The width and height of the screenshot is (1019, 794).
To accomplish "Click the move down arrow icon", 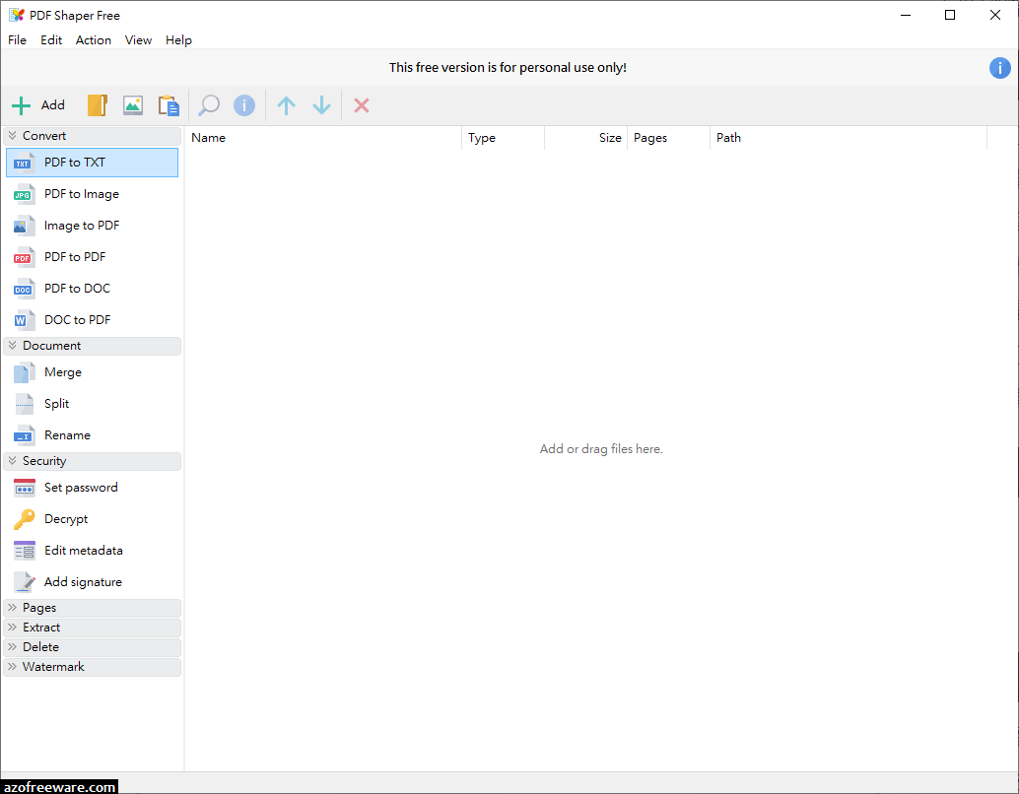I will 321,105.
